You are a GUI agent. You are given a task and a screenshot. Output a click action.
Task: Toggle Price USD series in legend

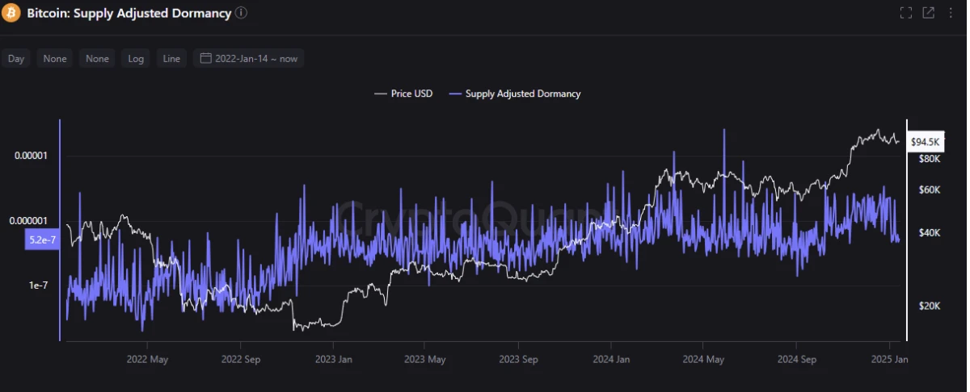point(403,94)
